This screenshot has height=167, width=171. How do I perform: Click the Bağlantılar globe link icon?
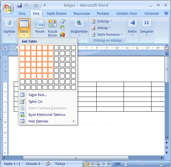(79, 23)
